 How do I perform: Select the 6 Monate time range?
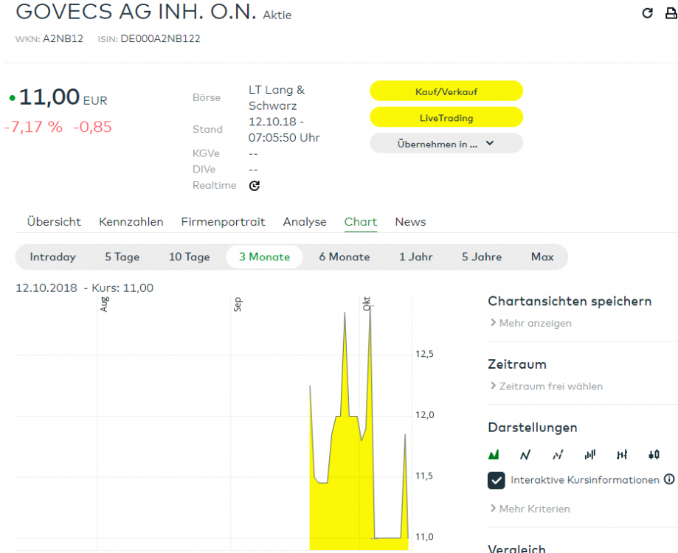345,257
